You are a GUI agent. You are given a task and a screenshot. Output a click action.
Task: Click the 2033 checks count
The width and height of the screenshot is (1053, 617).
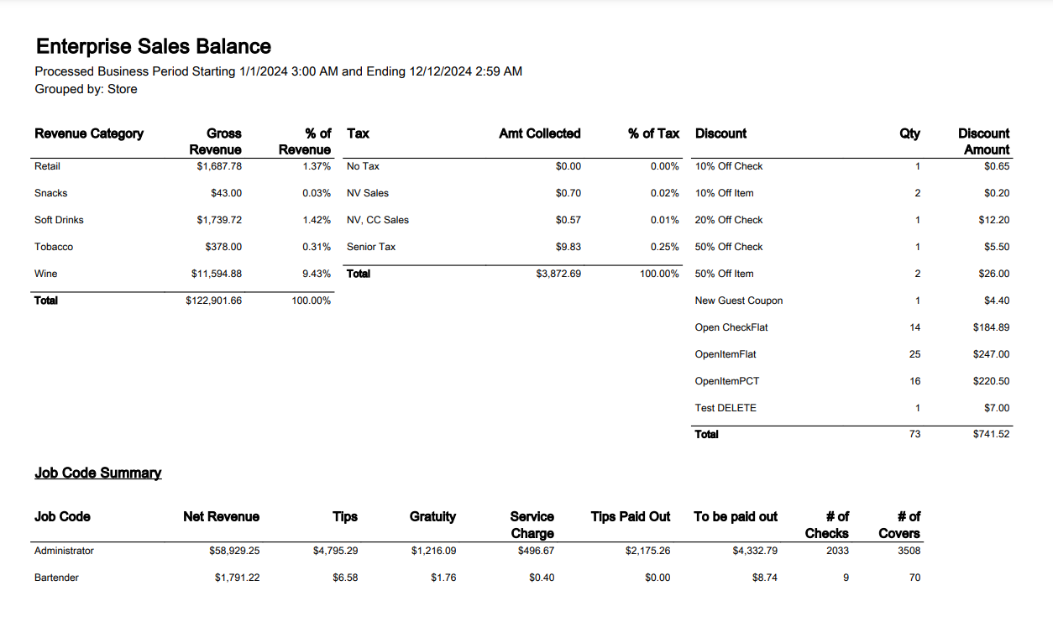tap(837, 551)
